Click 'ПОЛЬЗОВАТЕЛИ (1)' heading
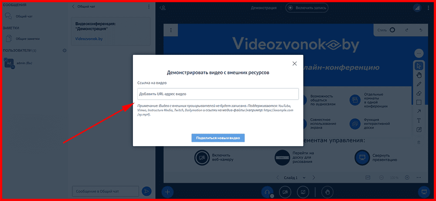This screenshot has height=201, width=436. (20, 50)
